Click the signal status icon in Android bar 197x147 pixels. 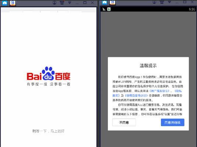point(104,9)
